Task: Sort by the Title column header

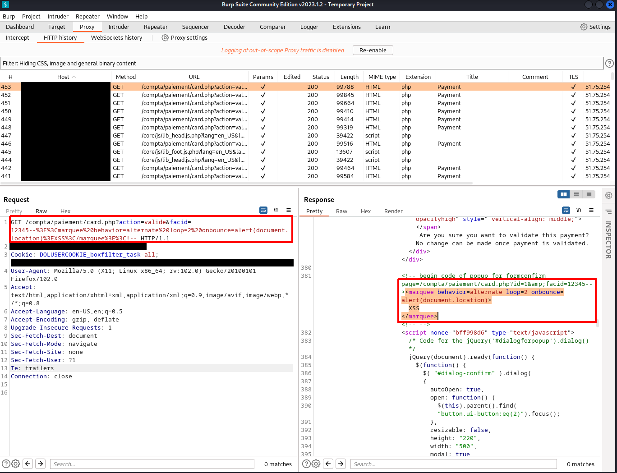Action: (x=472, y=77)
